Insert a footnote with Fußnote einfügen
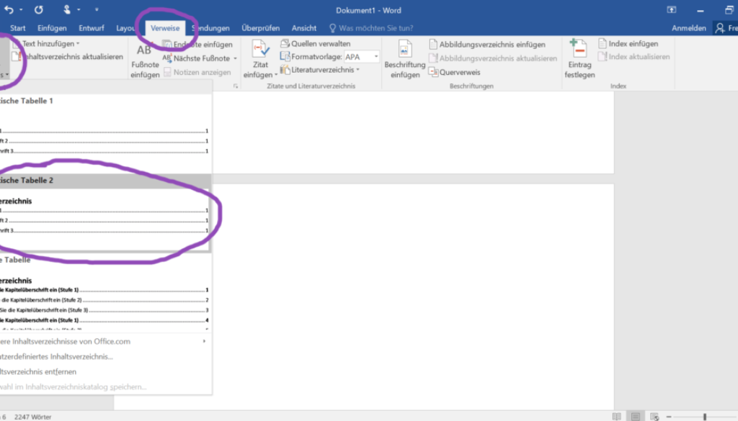This screenshot has width=738, height=421. coord(145,61)
